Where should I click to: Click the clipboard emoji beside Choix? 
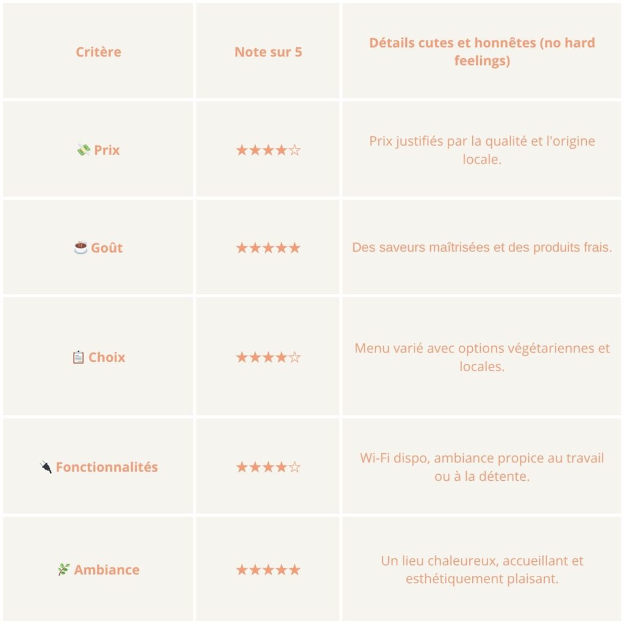coord(79,357)
